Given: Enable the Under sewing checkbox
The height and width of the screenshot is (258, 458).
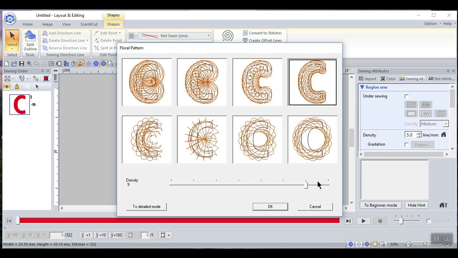Looking at the screenshot, I should [x=406, y=96].
